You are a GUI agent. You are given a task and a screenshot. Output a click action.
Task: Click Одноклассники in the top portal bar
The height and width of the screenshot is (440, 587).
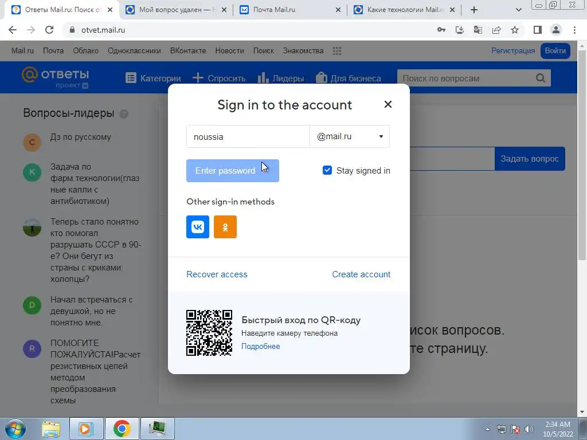coord(134,50)
